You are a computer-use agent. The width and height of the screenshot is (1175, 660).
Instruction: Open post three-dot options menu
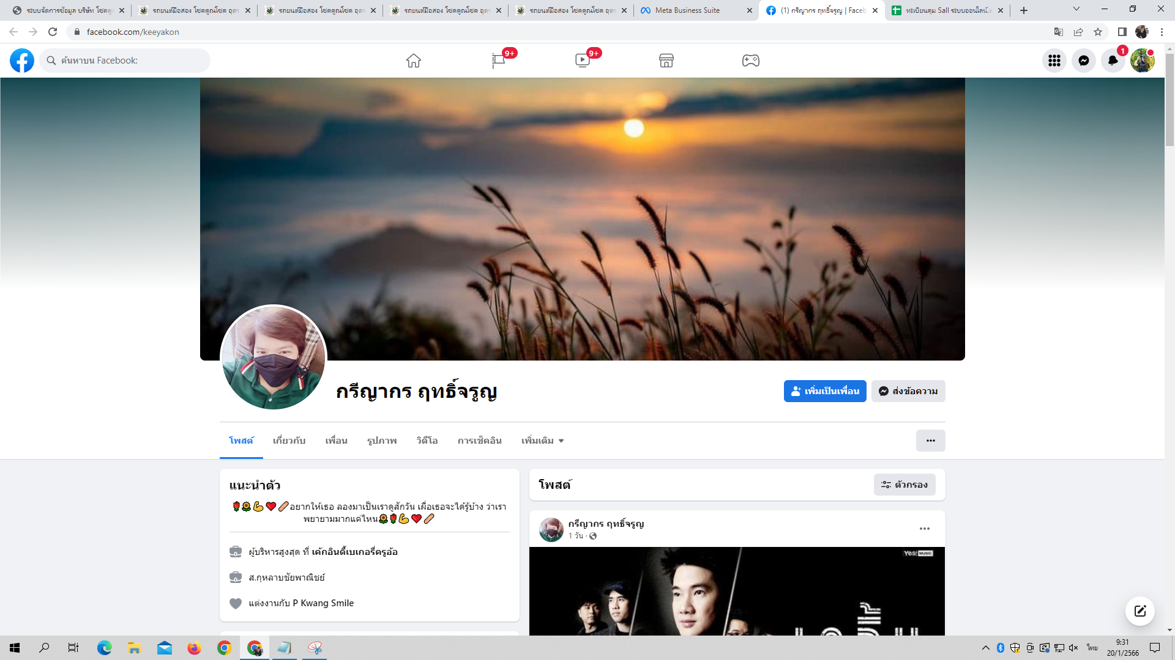point(925,529)
